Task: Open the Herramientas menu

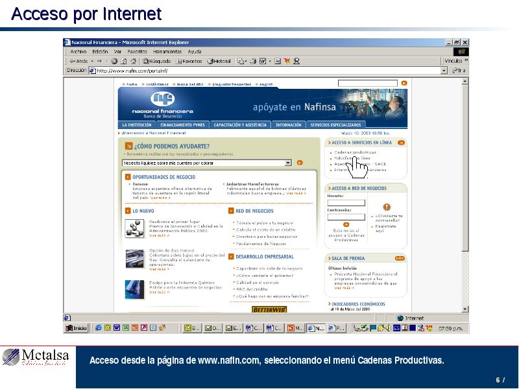Action: click(x=167, y=52)
